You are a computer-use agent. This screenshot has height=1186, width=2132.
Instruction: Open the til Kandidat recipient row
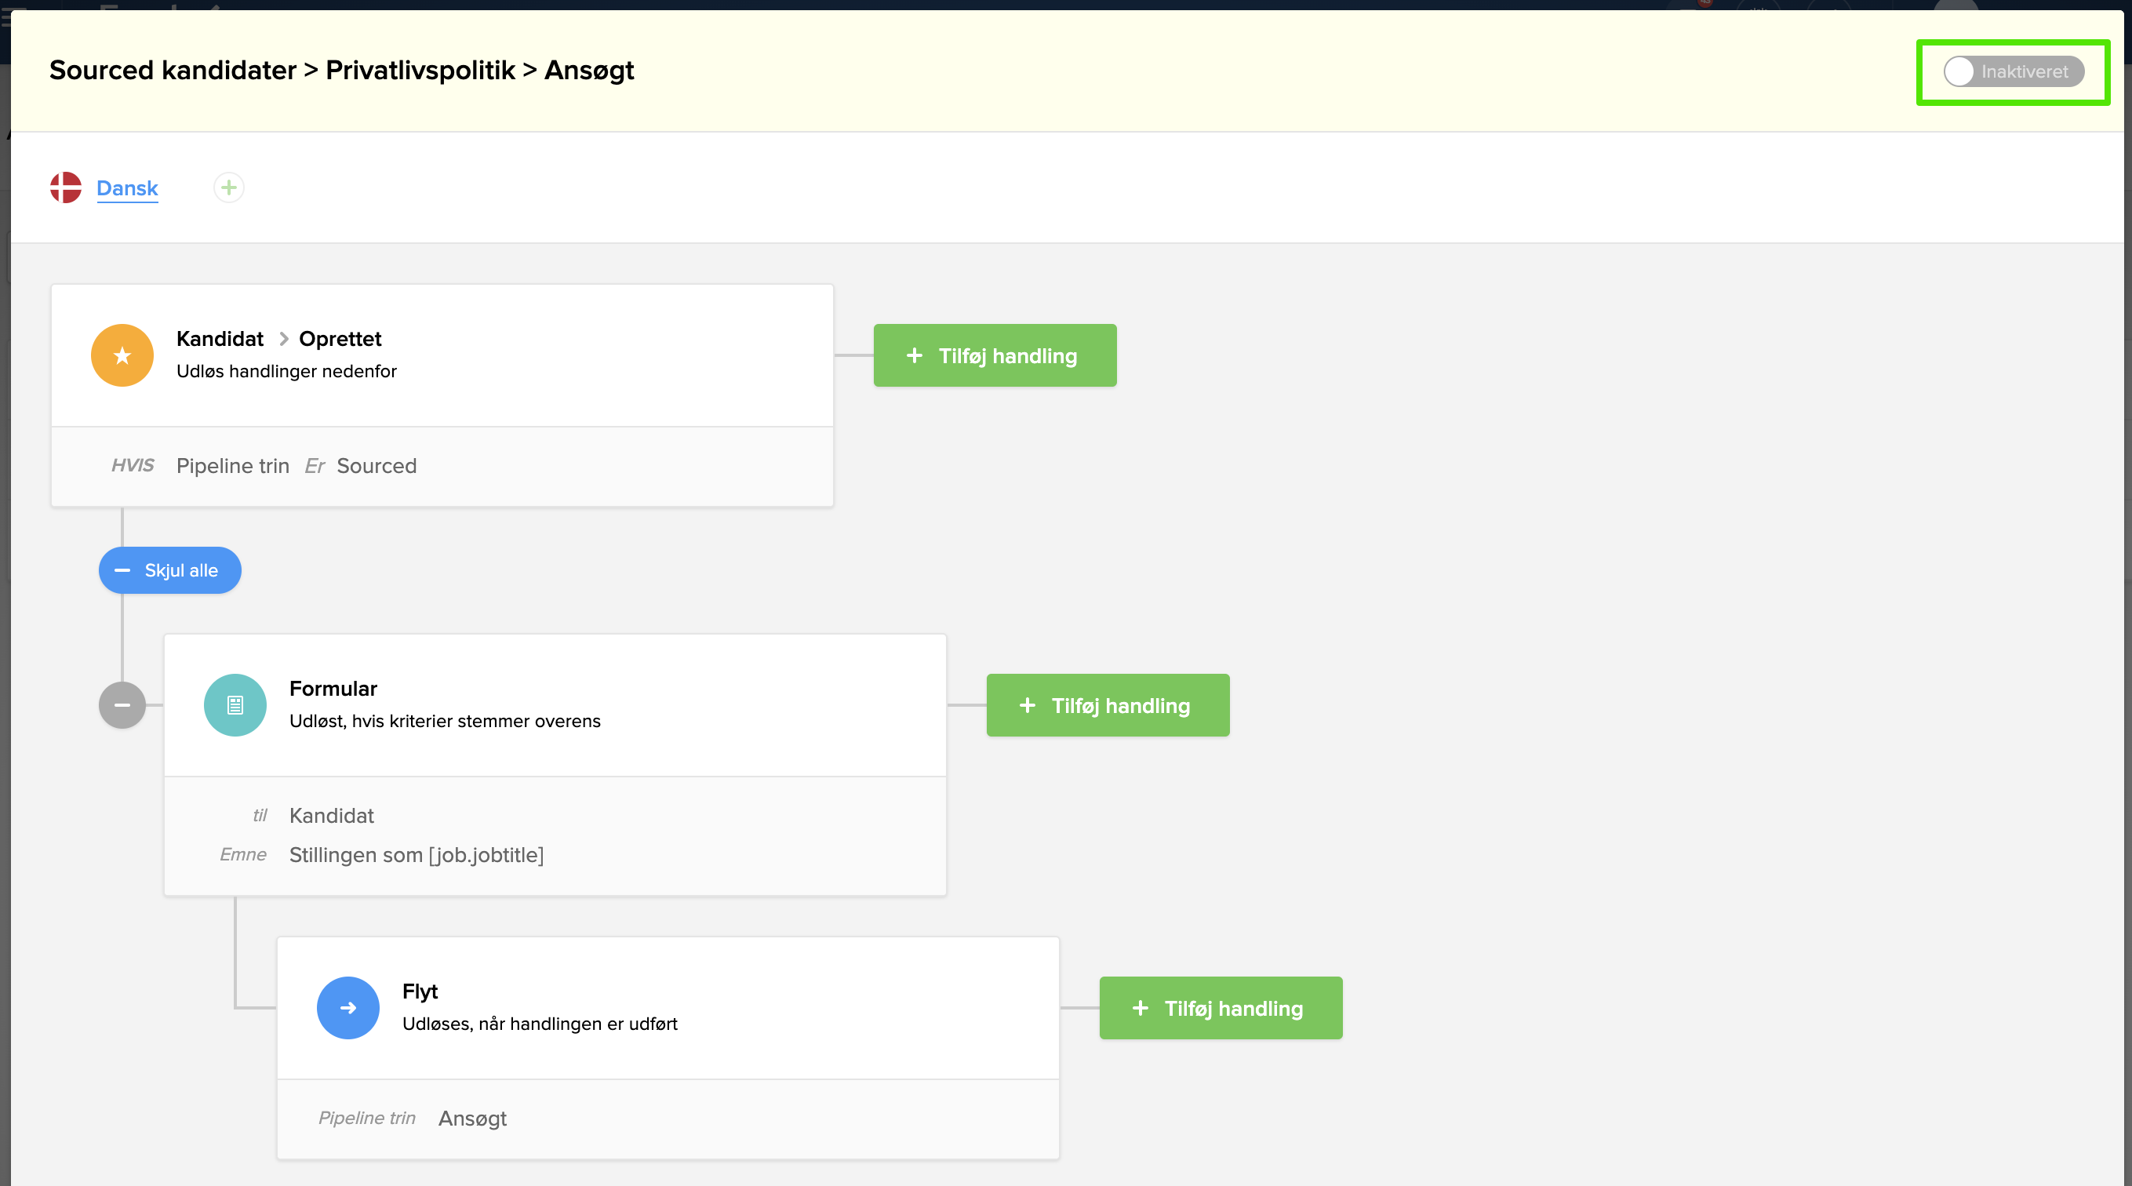click(x=331, y=815)
